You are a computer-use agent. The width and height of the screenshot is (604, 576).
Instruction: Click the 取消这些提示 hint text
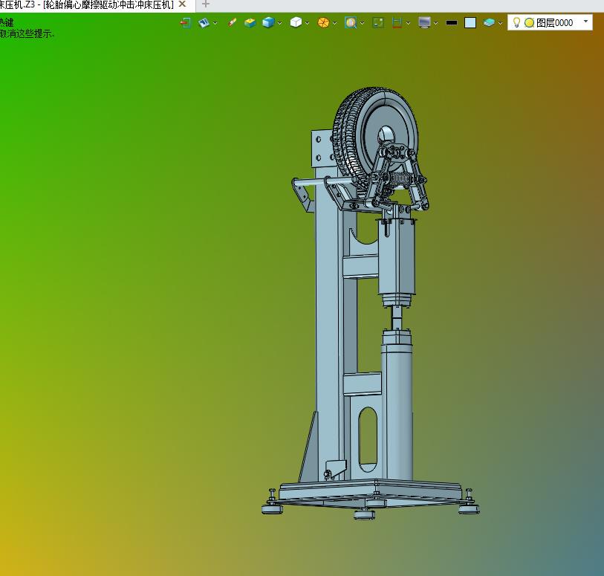tap(27, 33)
